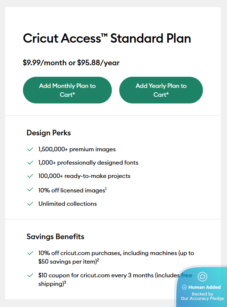
Task: Click the Cricut Access Standard Plan heading
Action: coord(107,39)
